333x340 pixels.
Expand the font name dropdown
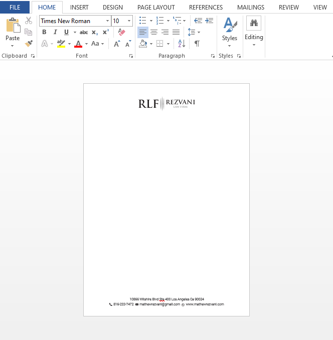(x=107, y=21)
